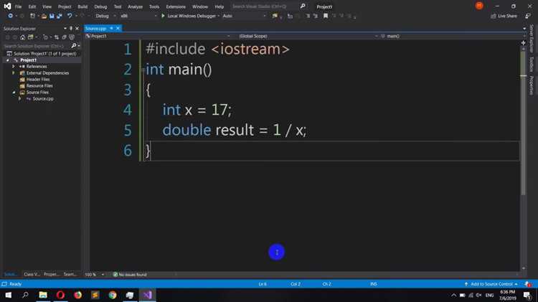Click the Undo arrow icon

pyautogui.click(x=70, y=16)
